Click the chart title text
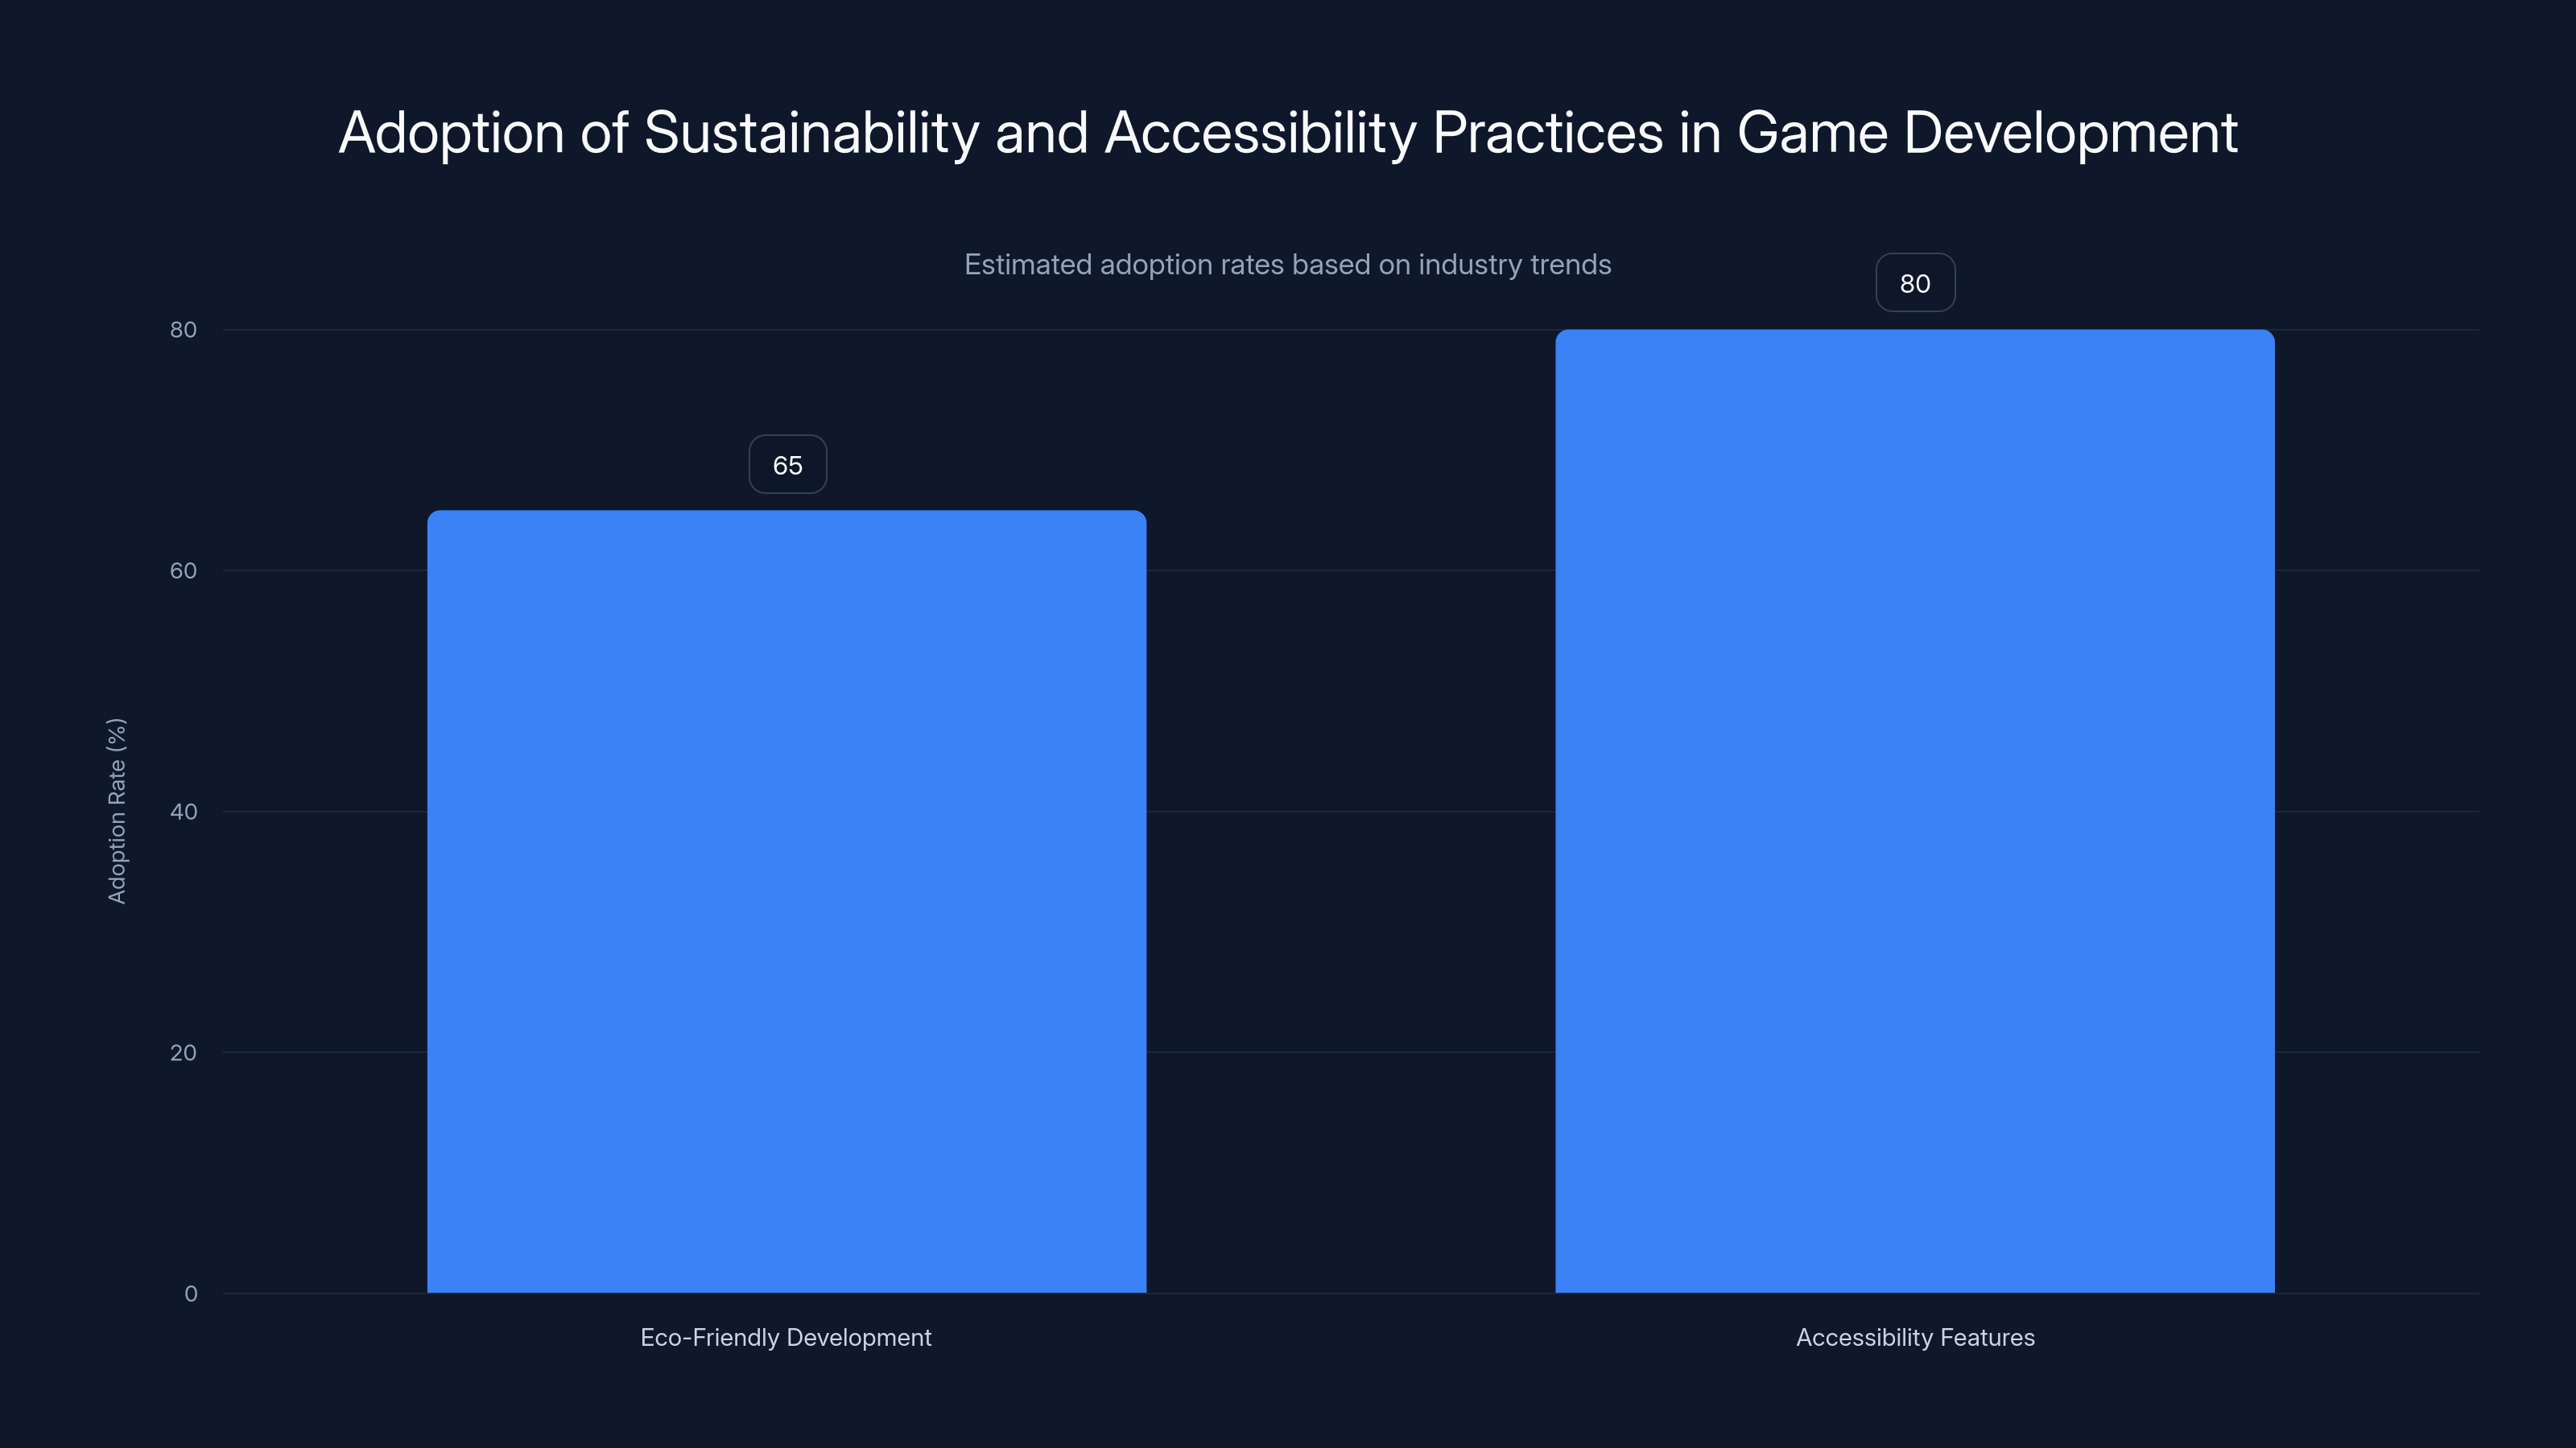This screenshot has height=1448, width=2576. tap(1288, 132)
